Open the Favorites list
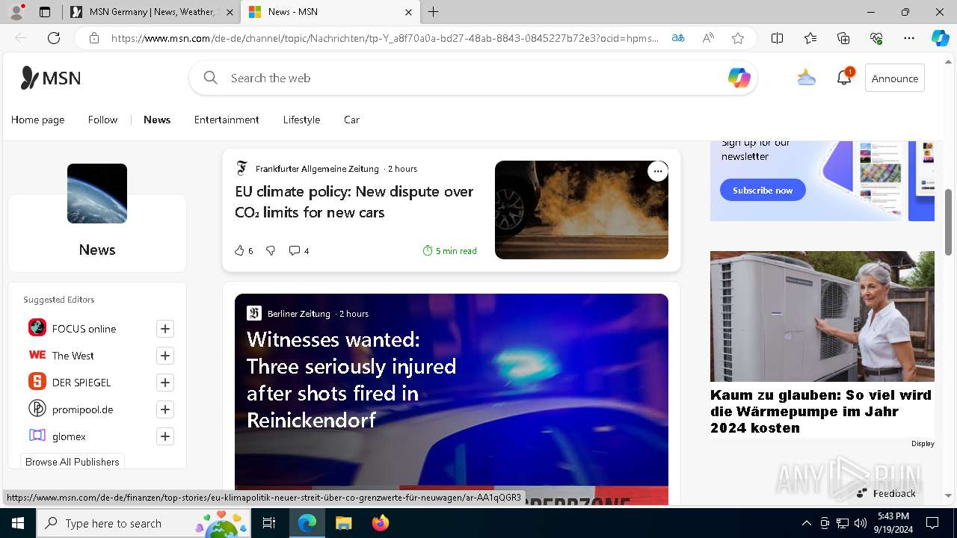 [810, 38]
